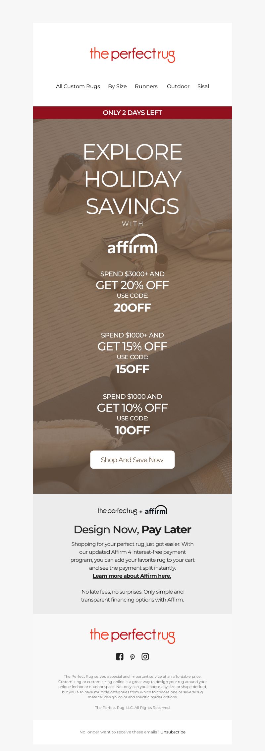Click the Only 2 Days Left banner
This screenshot has width=265, height=751.
(x=132, y=113)
